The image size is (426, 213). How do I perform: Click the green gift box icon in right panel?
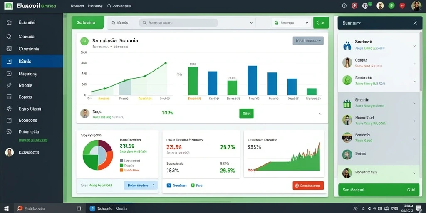[x=347, y=104]
